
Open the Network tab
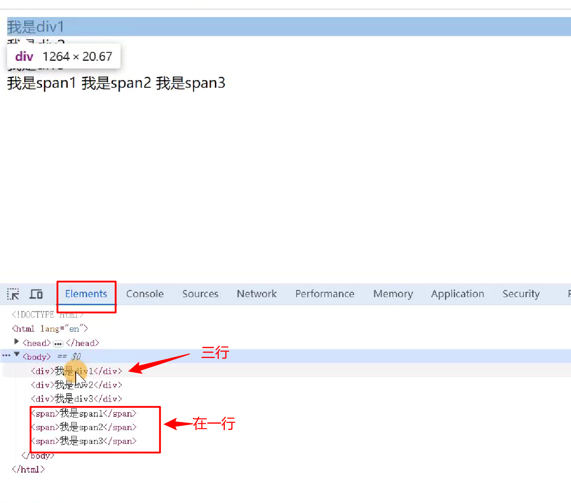point(257,294)
